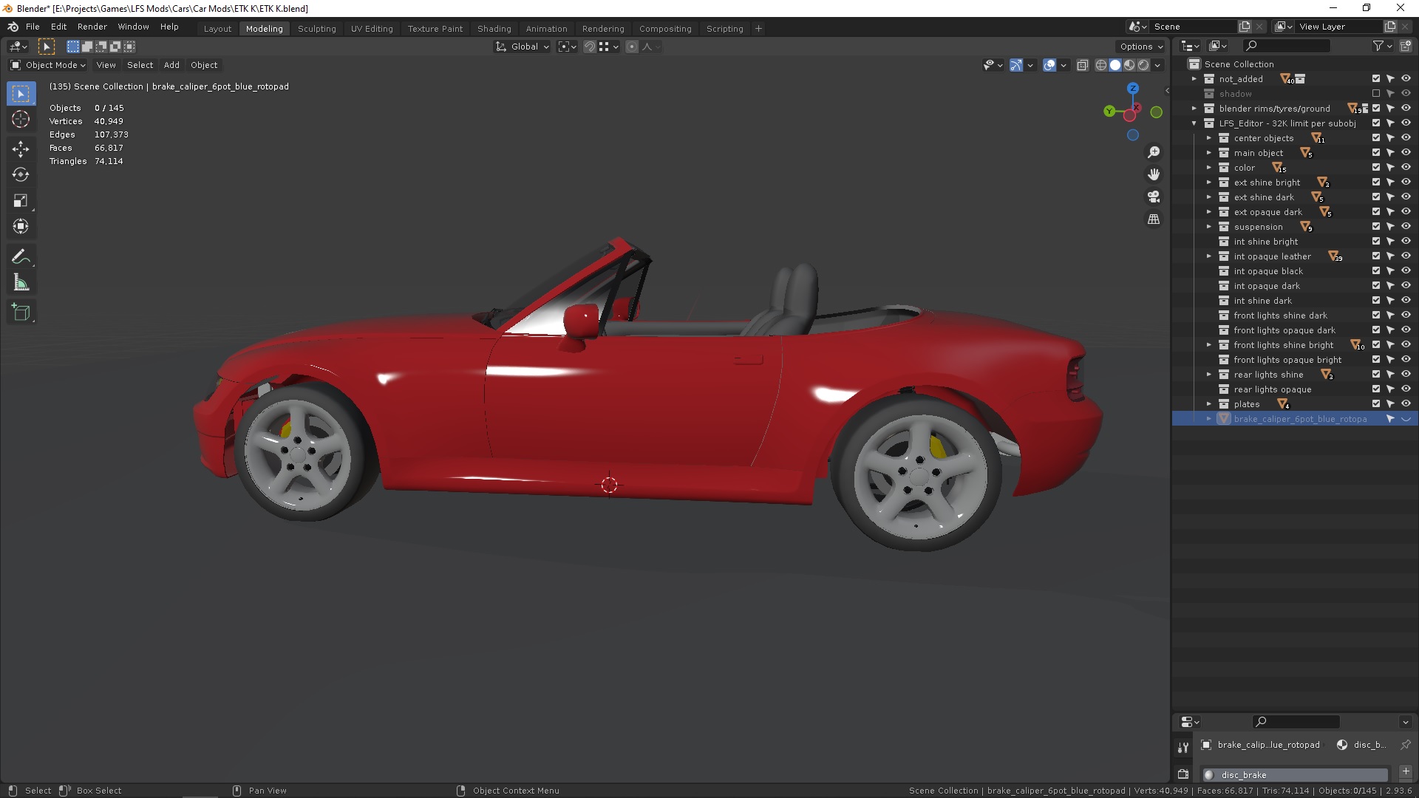The image size is (1419, 798).
Task: Hide the suspension collection with eye icon
Action: [1406, 227]
